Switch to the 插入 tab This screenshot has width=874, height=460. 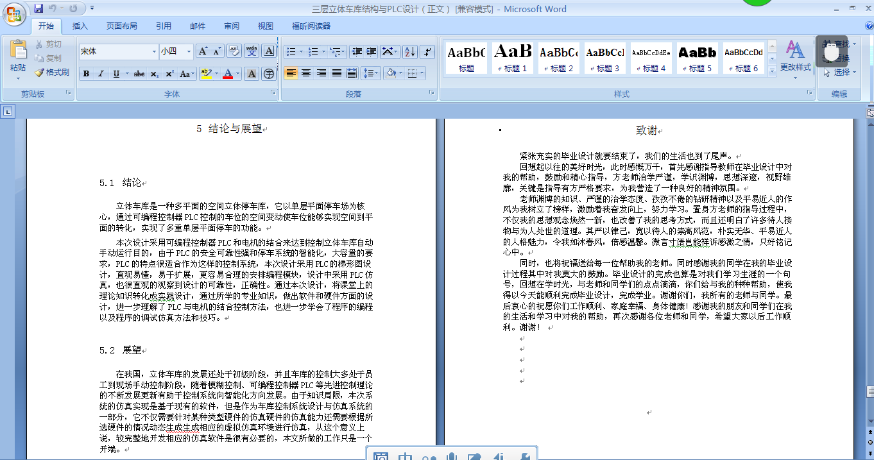coord(80,26)
